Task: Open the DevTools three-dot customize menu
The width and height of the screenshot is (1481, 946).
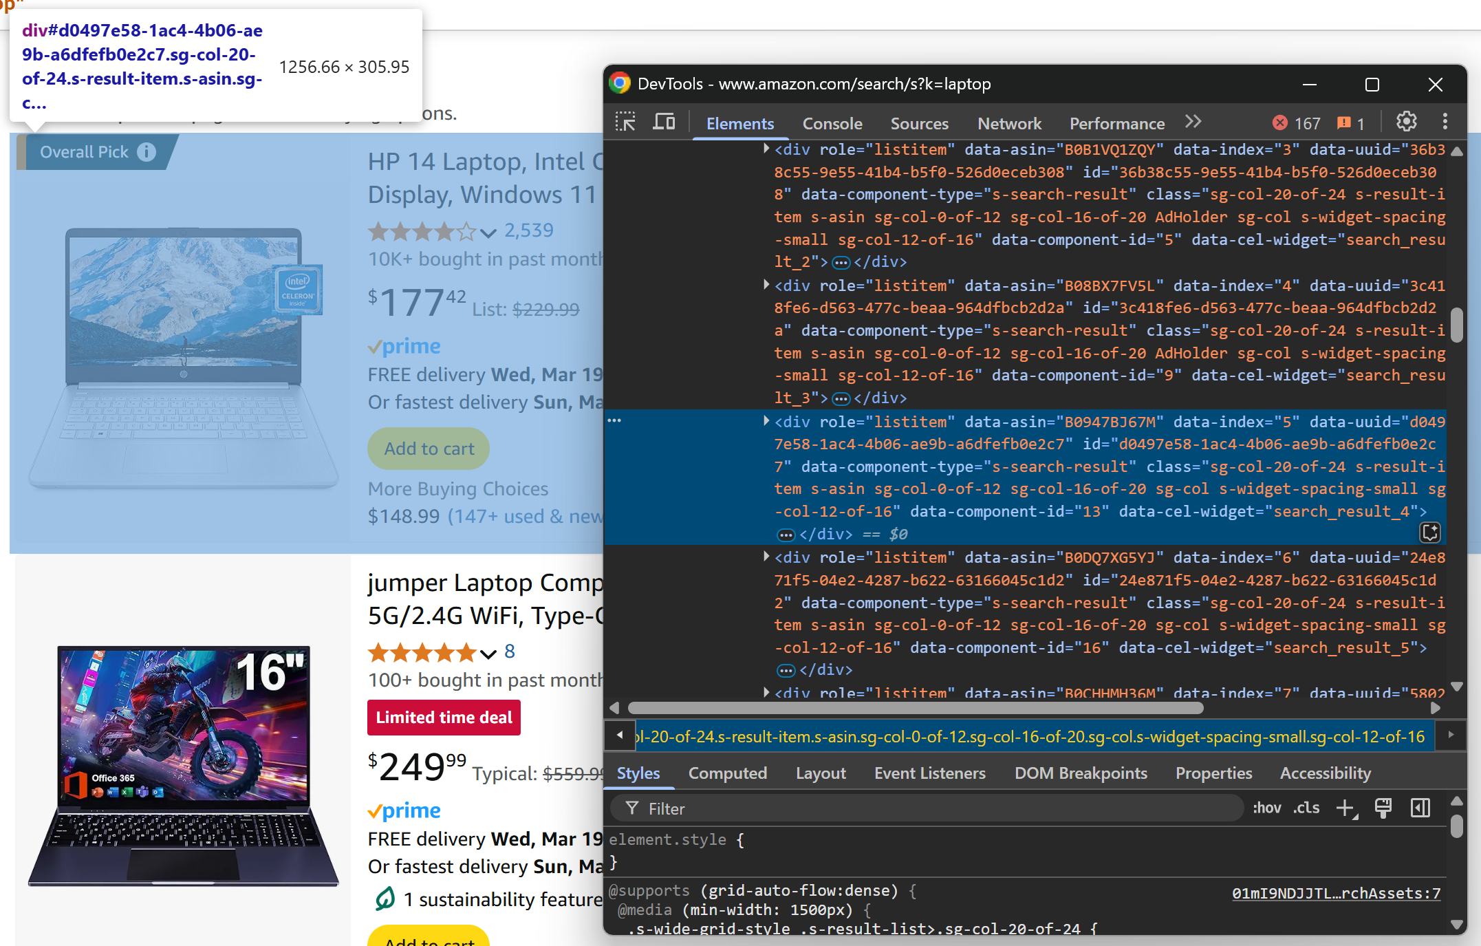Action: (1445, 122)
